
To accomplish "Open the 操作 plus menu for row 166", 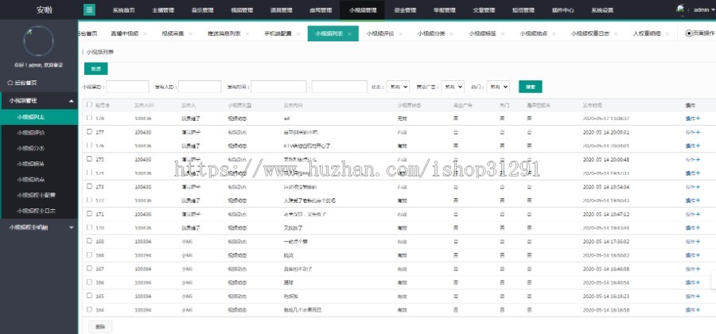I will coord(692,282).
